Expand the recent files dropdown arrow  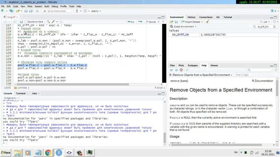[21, 11]
